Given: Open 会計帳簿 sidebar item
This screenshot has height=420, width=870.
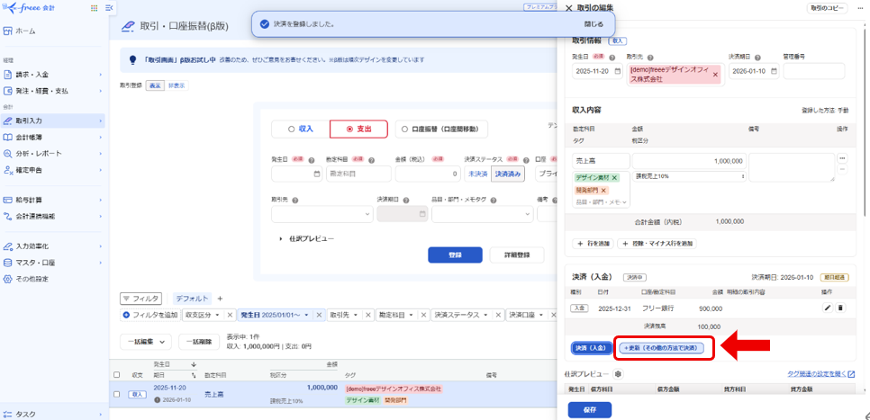Looking at the screenshot, I should tap(53, 137).
